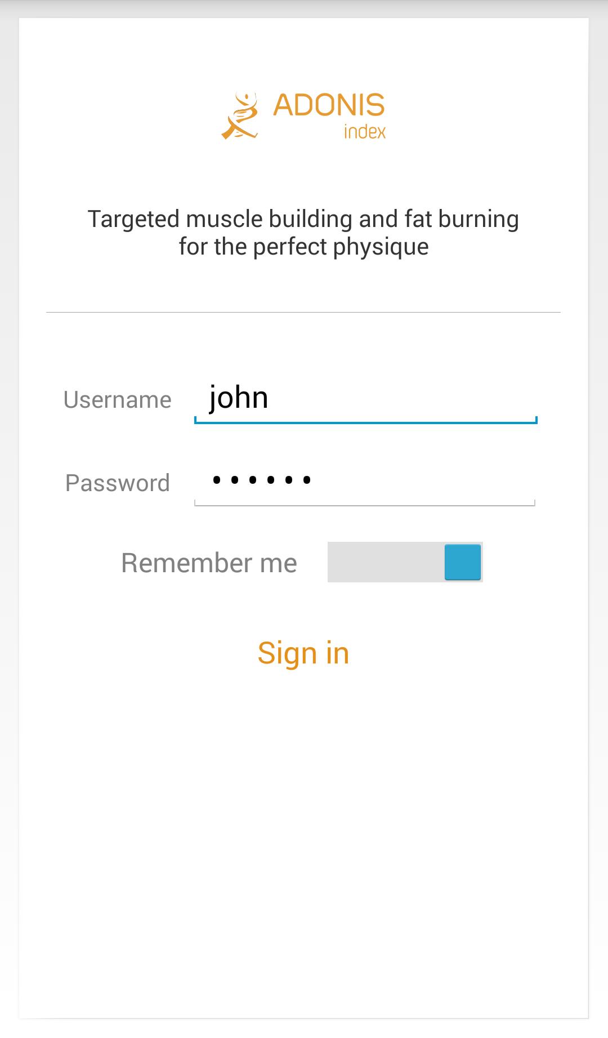Tap the Sign in button
Viewport: 608px width, 1038px height.
point(303,653)
